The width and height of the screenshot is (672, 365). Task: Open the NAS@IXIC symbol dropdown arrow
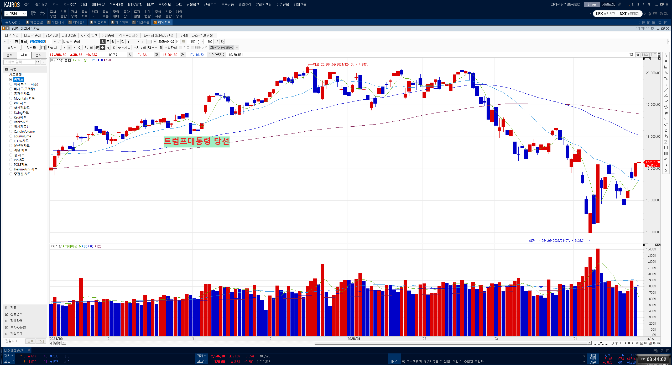point(55,42)
